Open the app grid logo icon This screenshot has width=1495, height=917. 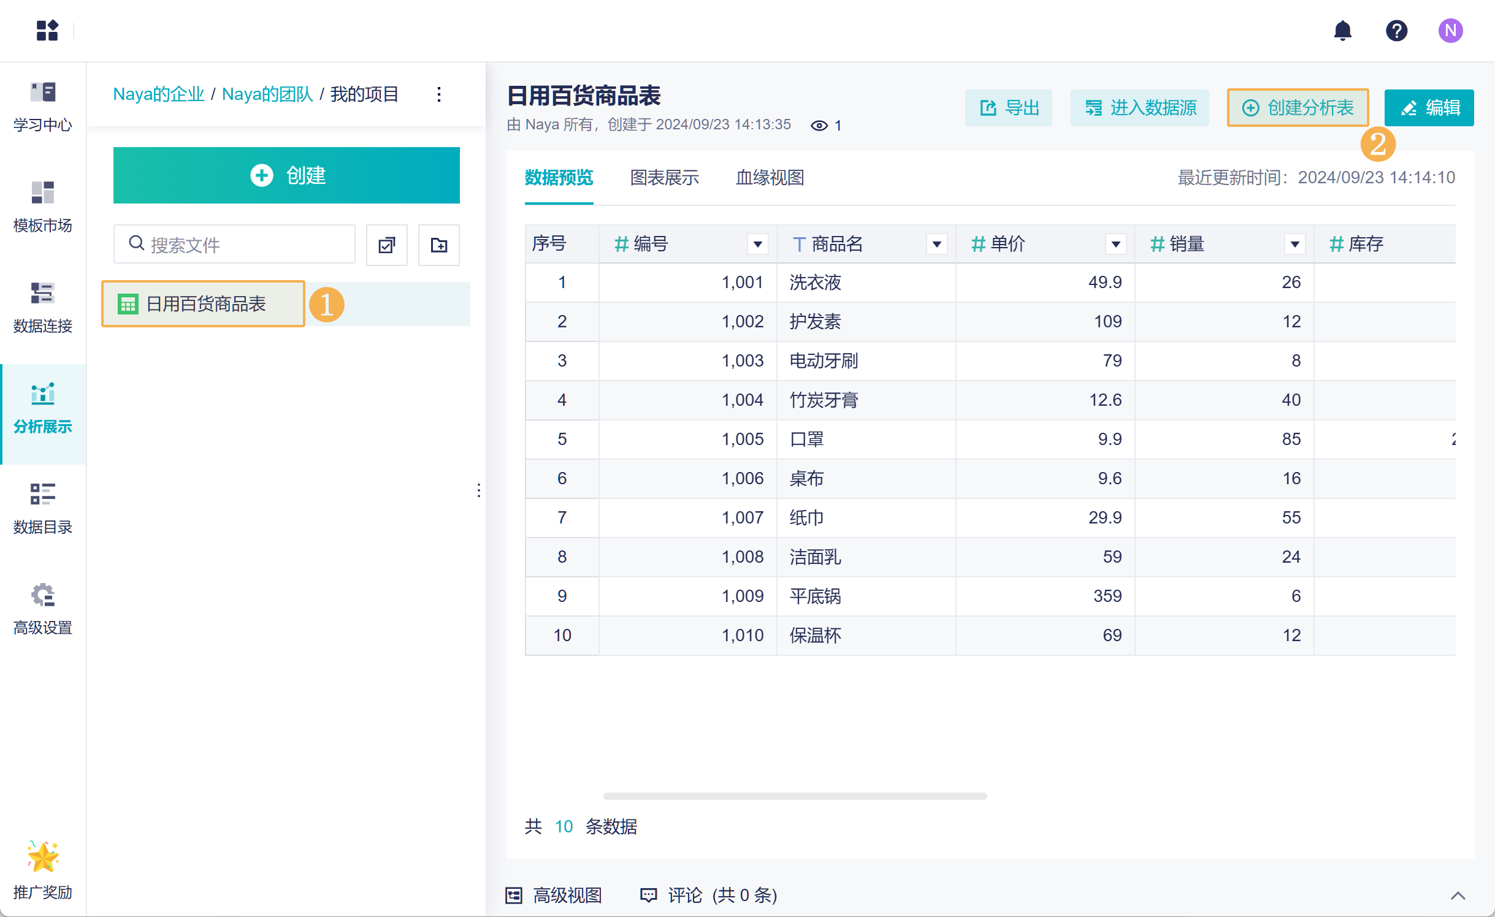(47, 30)
